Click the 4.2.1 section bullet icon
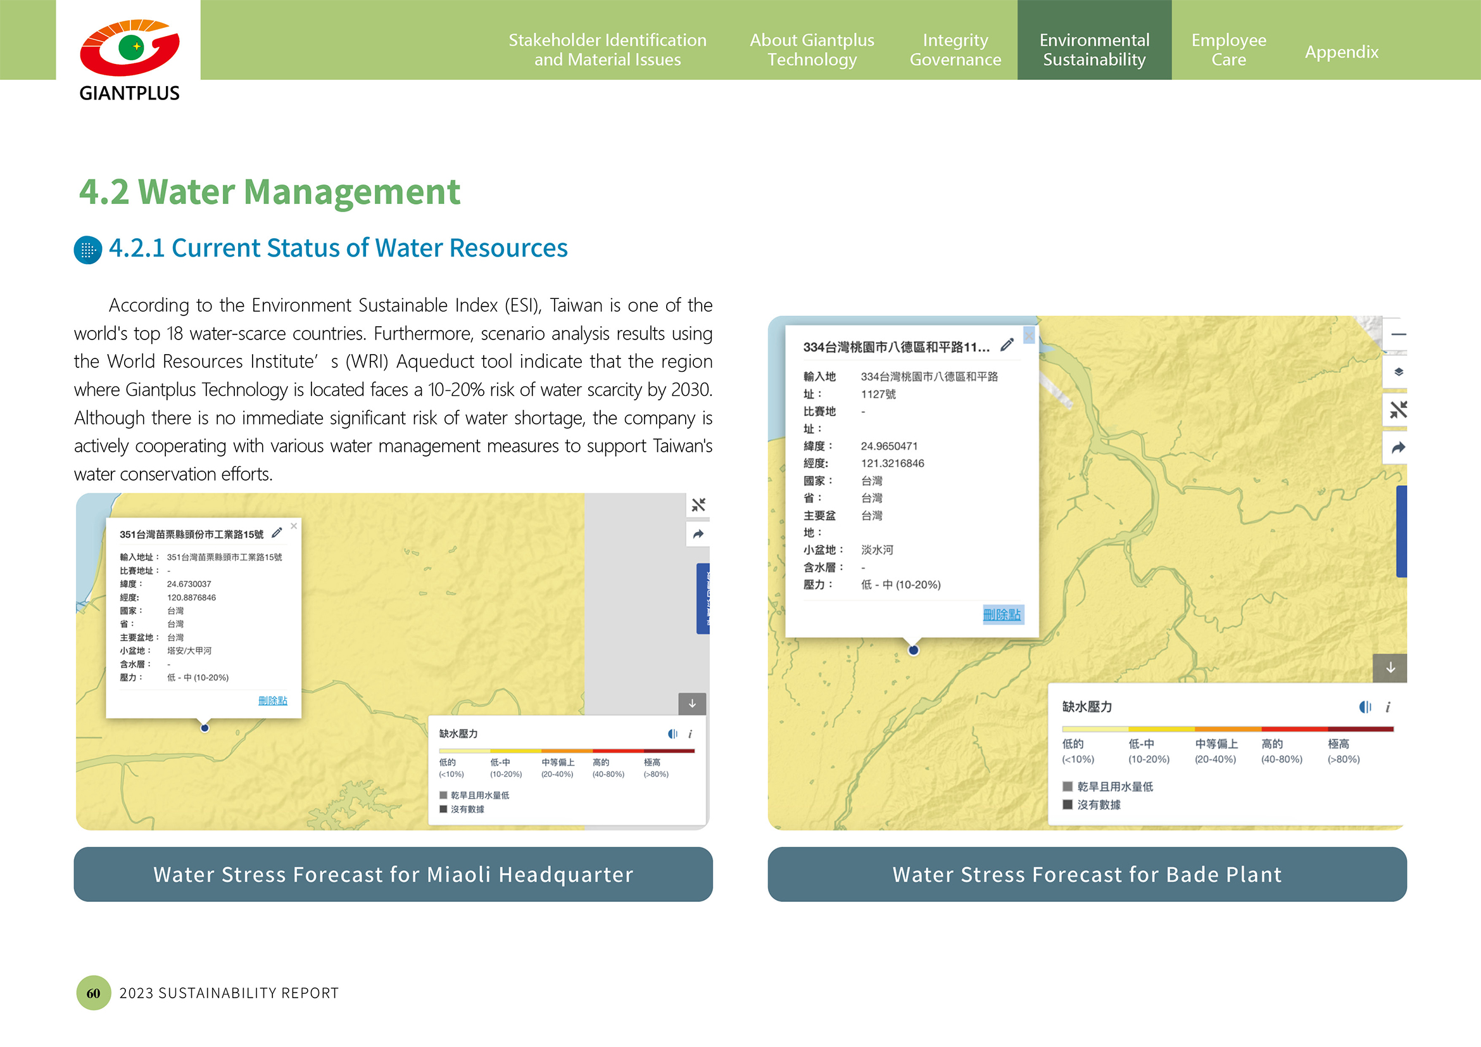Viewport: 1481px width, 1047px height. [88, 250]
